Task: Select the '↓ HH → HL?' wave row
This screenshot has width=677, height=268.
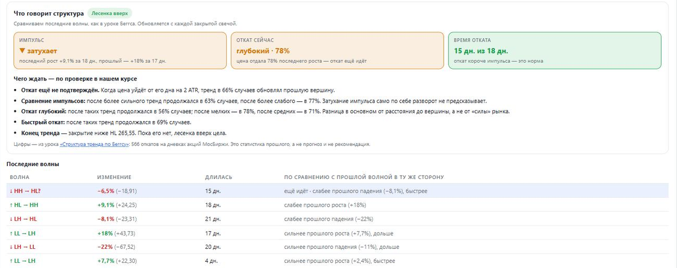Action: coord(337,191)
